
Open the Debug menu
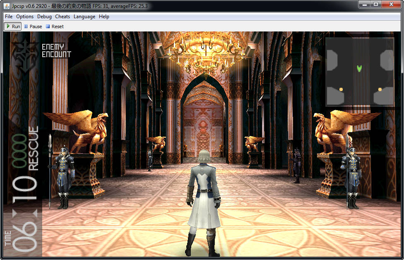(44, 17)
